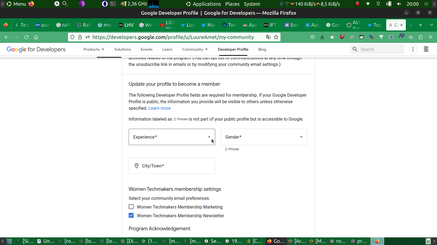The image size is (437, 245).
Task: Switch to the IFTTT browser tab
Action: pyautogui.click(x=271, y=25)
